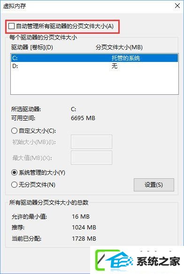Select drive D: in the drive list
Viewport: 184px width, 274px height.
coord(94,66)
